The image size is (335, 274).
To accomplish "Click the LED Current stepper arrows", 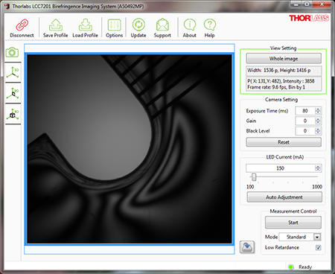I will click(318, 168).
